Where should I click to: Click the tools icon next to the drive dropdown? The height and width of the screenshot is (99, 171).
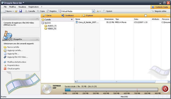coord(98,11)
